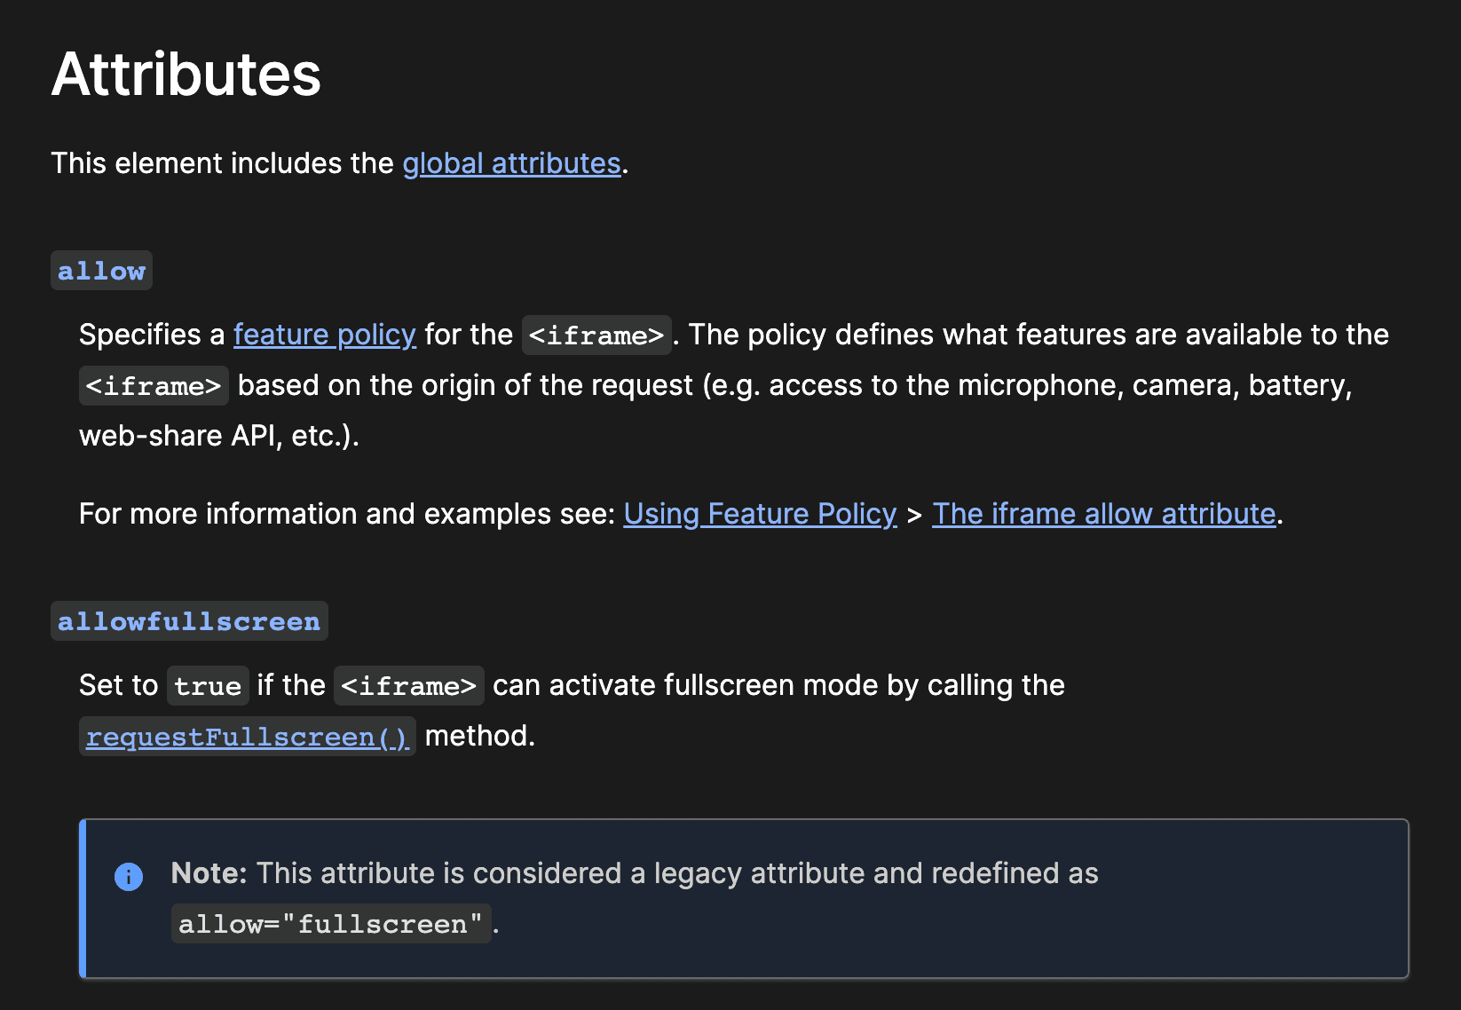1461x1010 pixels.
Task: Click the allowfullscreen attribute anchor heading
Action: [x=189, y=621]
